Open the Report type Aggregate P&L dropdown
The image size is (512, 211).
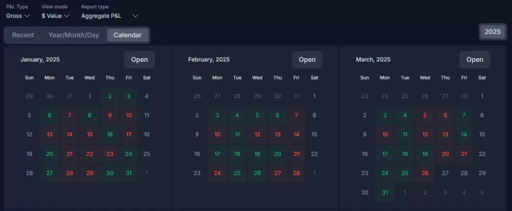(x=110, y=16)
